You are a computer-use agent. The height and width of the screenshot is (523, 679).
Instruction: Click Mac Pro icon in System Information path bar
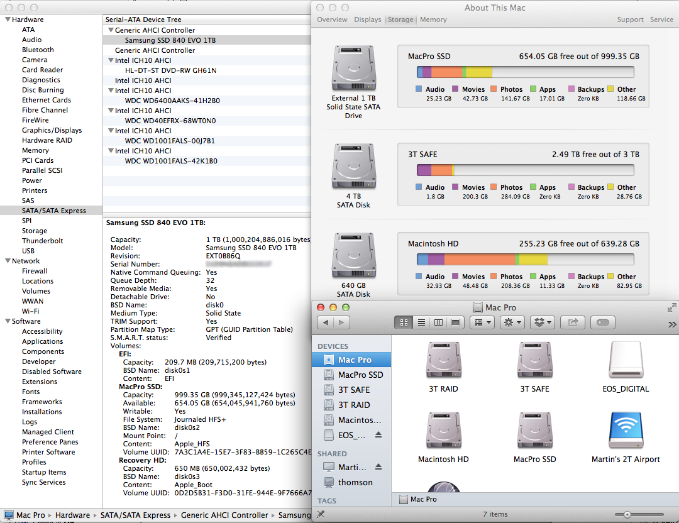pos(9,515)
